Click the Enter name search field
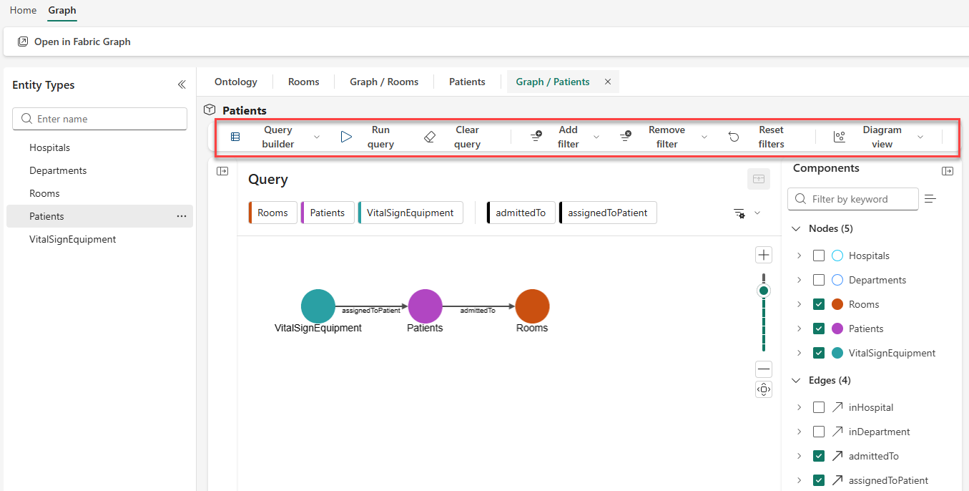The width and height of the screenshot is (969, 491). pyautogui.click(x=99, y=119)
